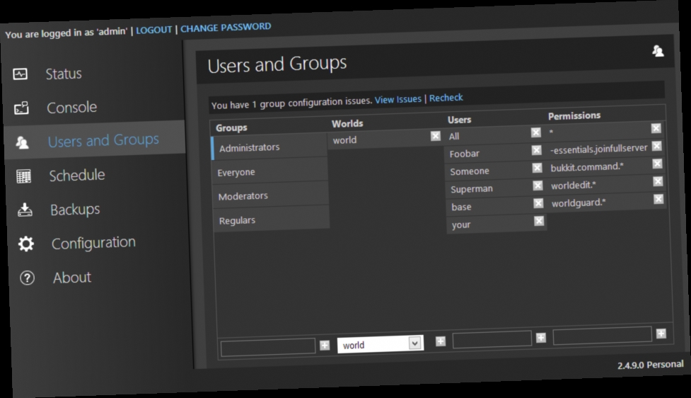The image size is (691, 398).
Task: Click the Recheck link
Action: pyautogui.click(x=446, y=98)
